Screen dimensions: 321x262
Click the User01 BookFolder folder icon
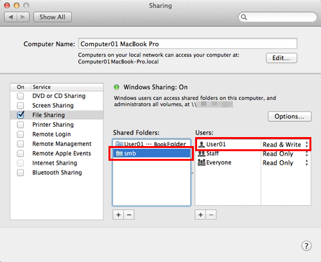[x=119, y=143]
